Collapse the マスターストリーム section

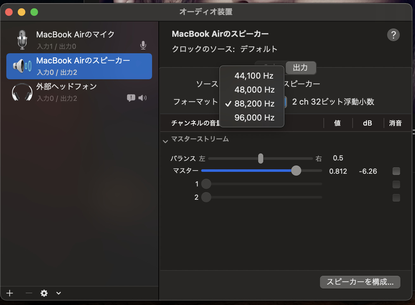165,141
